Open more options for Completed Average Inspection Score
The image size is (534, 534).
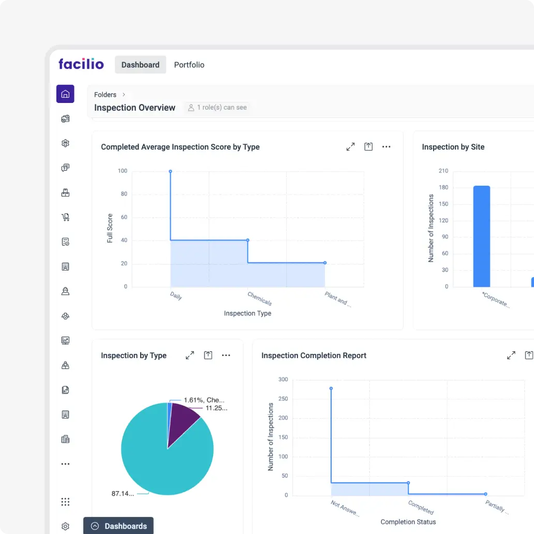386,147
